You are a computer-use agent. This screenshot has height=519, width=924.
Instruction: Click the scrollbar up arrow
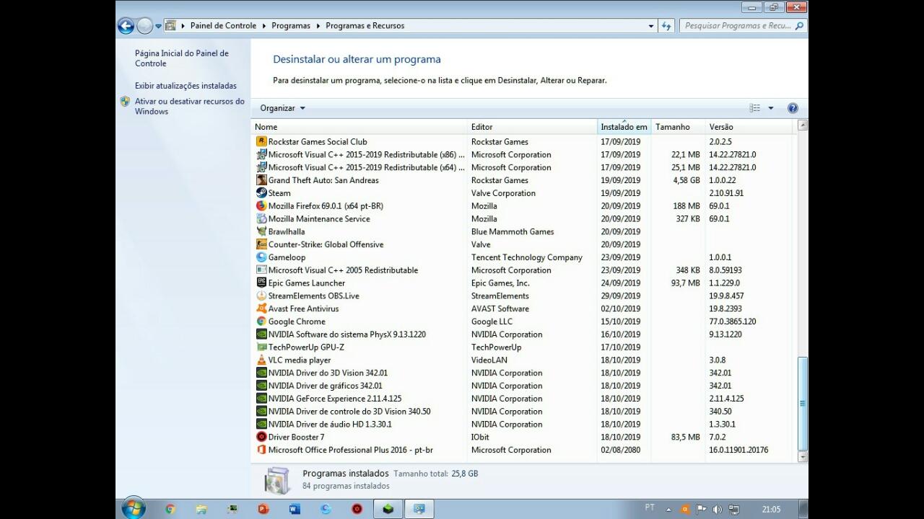tap(802, 125)
